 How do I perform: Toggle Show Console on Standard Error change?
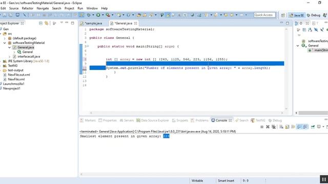(x=305, y=127)
